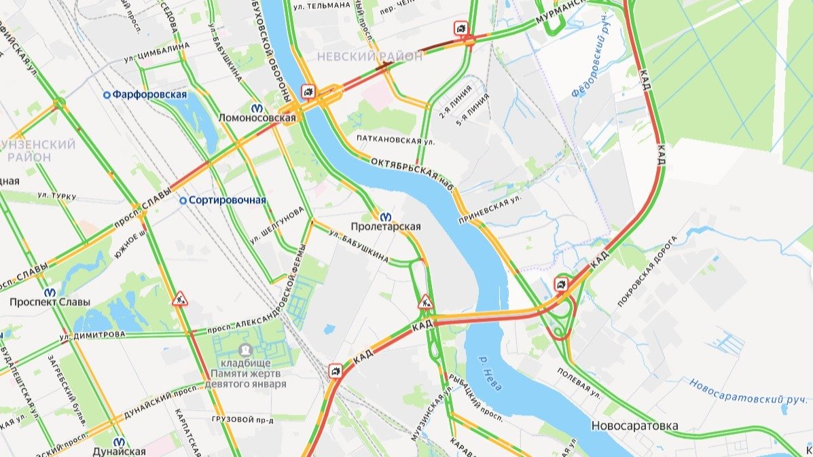
Task: Select the Ломоносовская metro station icon
Action: click(x=257, y=108)
